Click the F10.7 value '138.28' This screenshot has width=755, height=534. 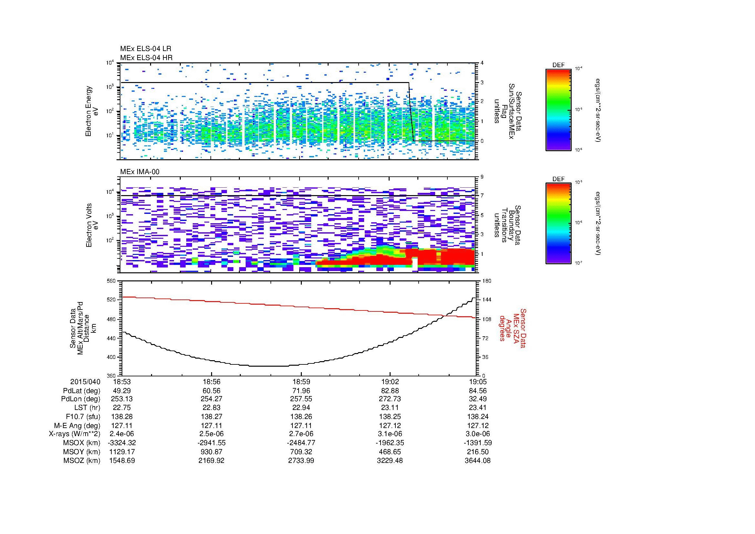[x=122, y=417]
